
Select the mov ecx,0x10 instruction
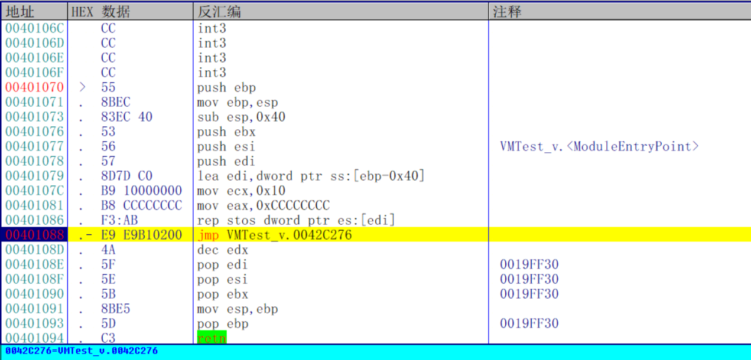(241, 191)
